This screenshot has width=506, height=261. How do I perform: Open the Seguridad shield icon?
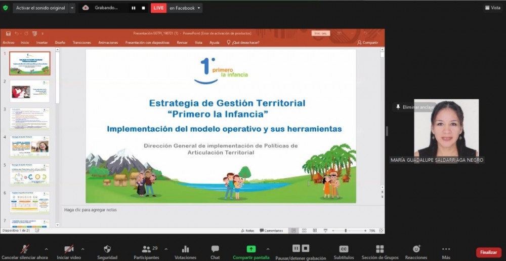[x=107, y=249]
